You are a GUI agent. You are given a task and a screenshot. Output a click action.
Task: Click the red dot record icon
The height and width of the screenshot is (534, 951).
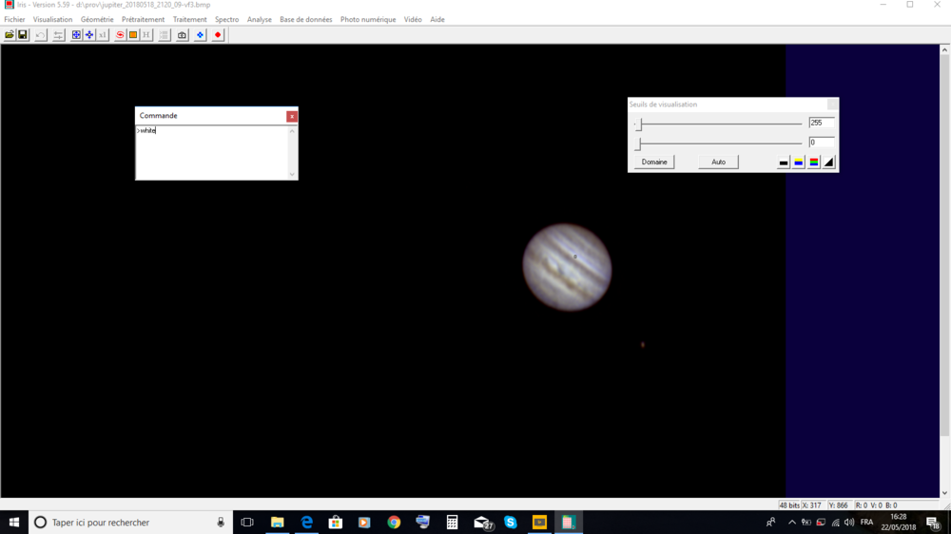tap(218, 35)
